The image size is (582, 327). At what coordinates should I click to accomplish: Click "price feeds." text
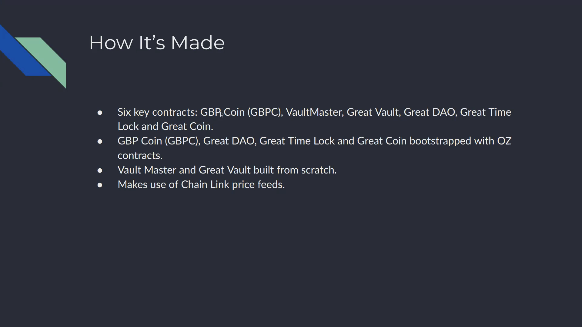tap(258, 185)
